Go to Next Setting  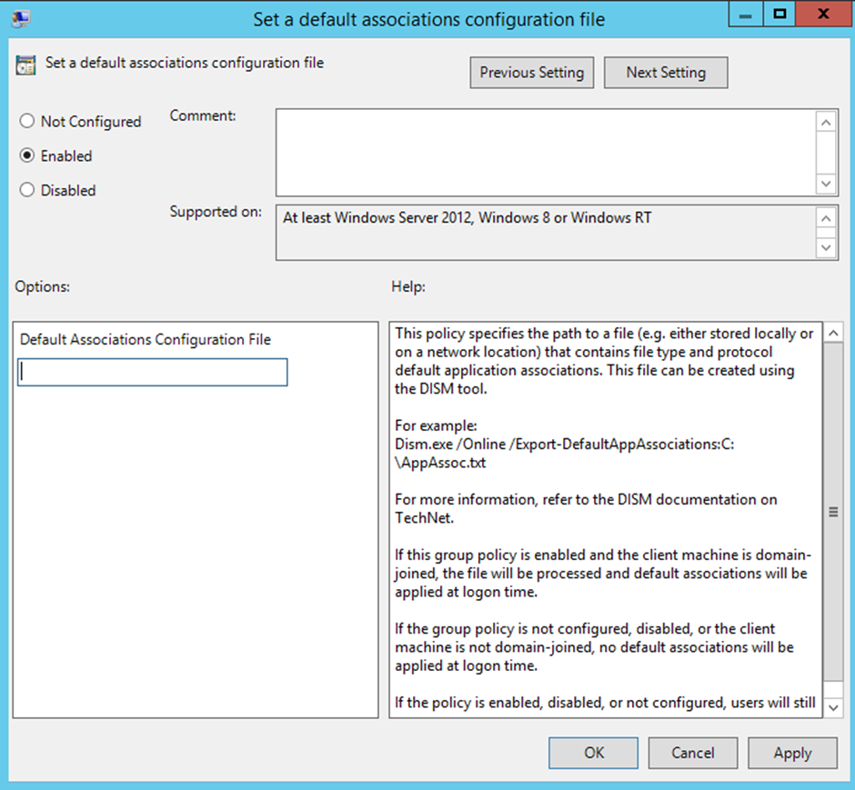pos(666,73)
